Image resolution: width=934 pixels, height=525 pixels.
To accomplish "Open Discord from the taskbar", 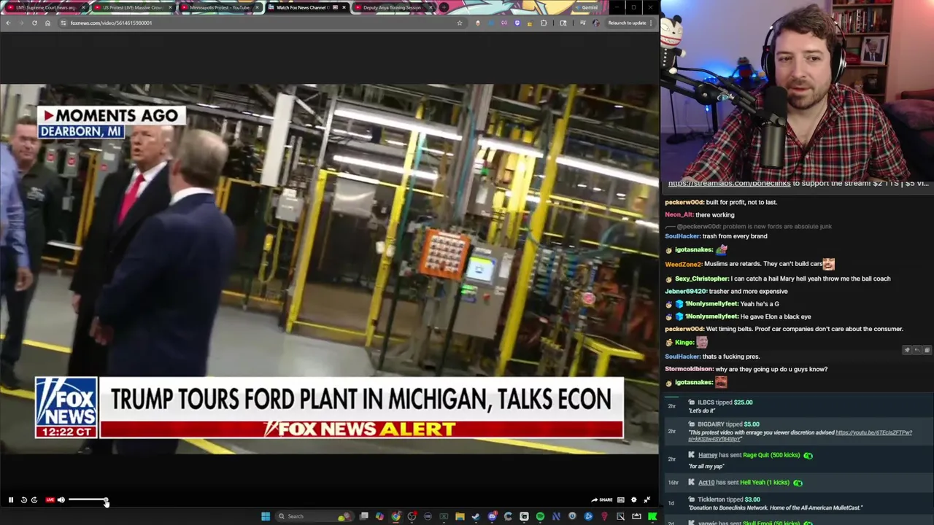I will coord(492,516).
